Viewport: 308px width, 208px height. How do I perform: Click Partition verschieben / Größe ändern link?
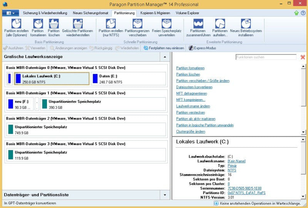tap(203, 81)
